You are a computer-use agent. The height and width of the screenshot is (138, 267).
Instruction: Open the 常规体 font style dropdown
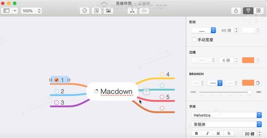226,124
